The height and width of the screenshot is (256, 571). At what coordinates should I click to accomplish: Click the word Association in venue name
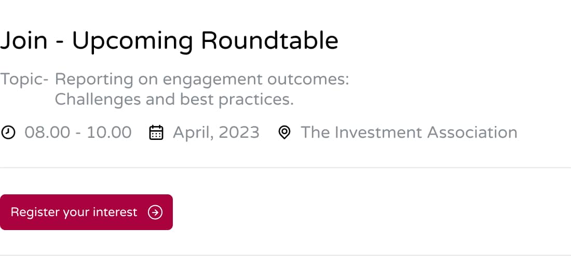[472, 132]
